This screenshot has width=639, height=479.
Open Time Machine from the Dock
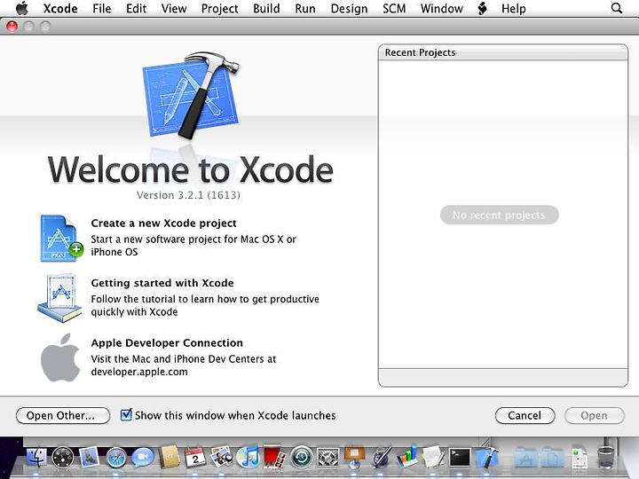tap(301, 457)
